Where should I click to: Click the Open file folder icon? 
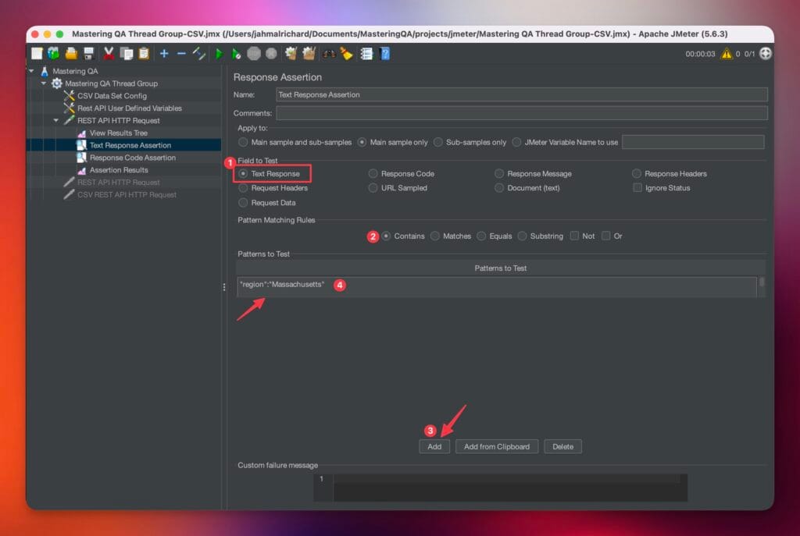click(71, 54)
